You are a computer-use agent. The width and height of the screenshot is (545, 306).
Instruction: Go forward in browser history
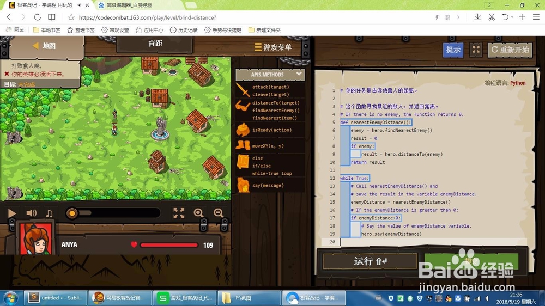coord(23,17)
